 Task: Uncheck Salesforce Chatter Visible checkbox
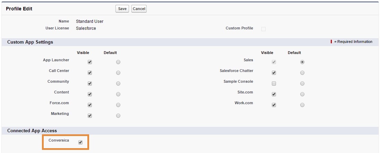pyautogui.click(x=274, y=73)
